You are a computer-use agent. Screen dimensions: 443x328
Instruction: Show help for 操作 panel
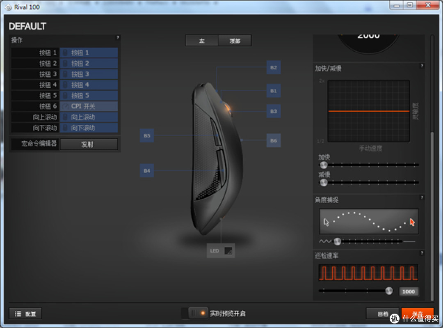click(x=118, y=38)
